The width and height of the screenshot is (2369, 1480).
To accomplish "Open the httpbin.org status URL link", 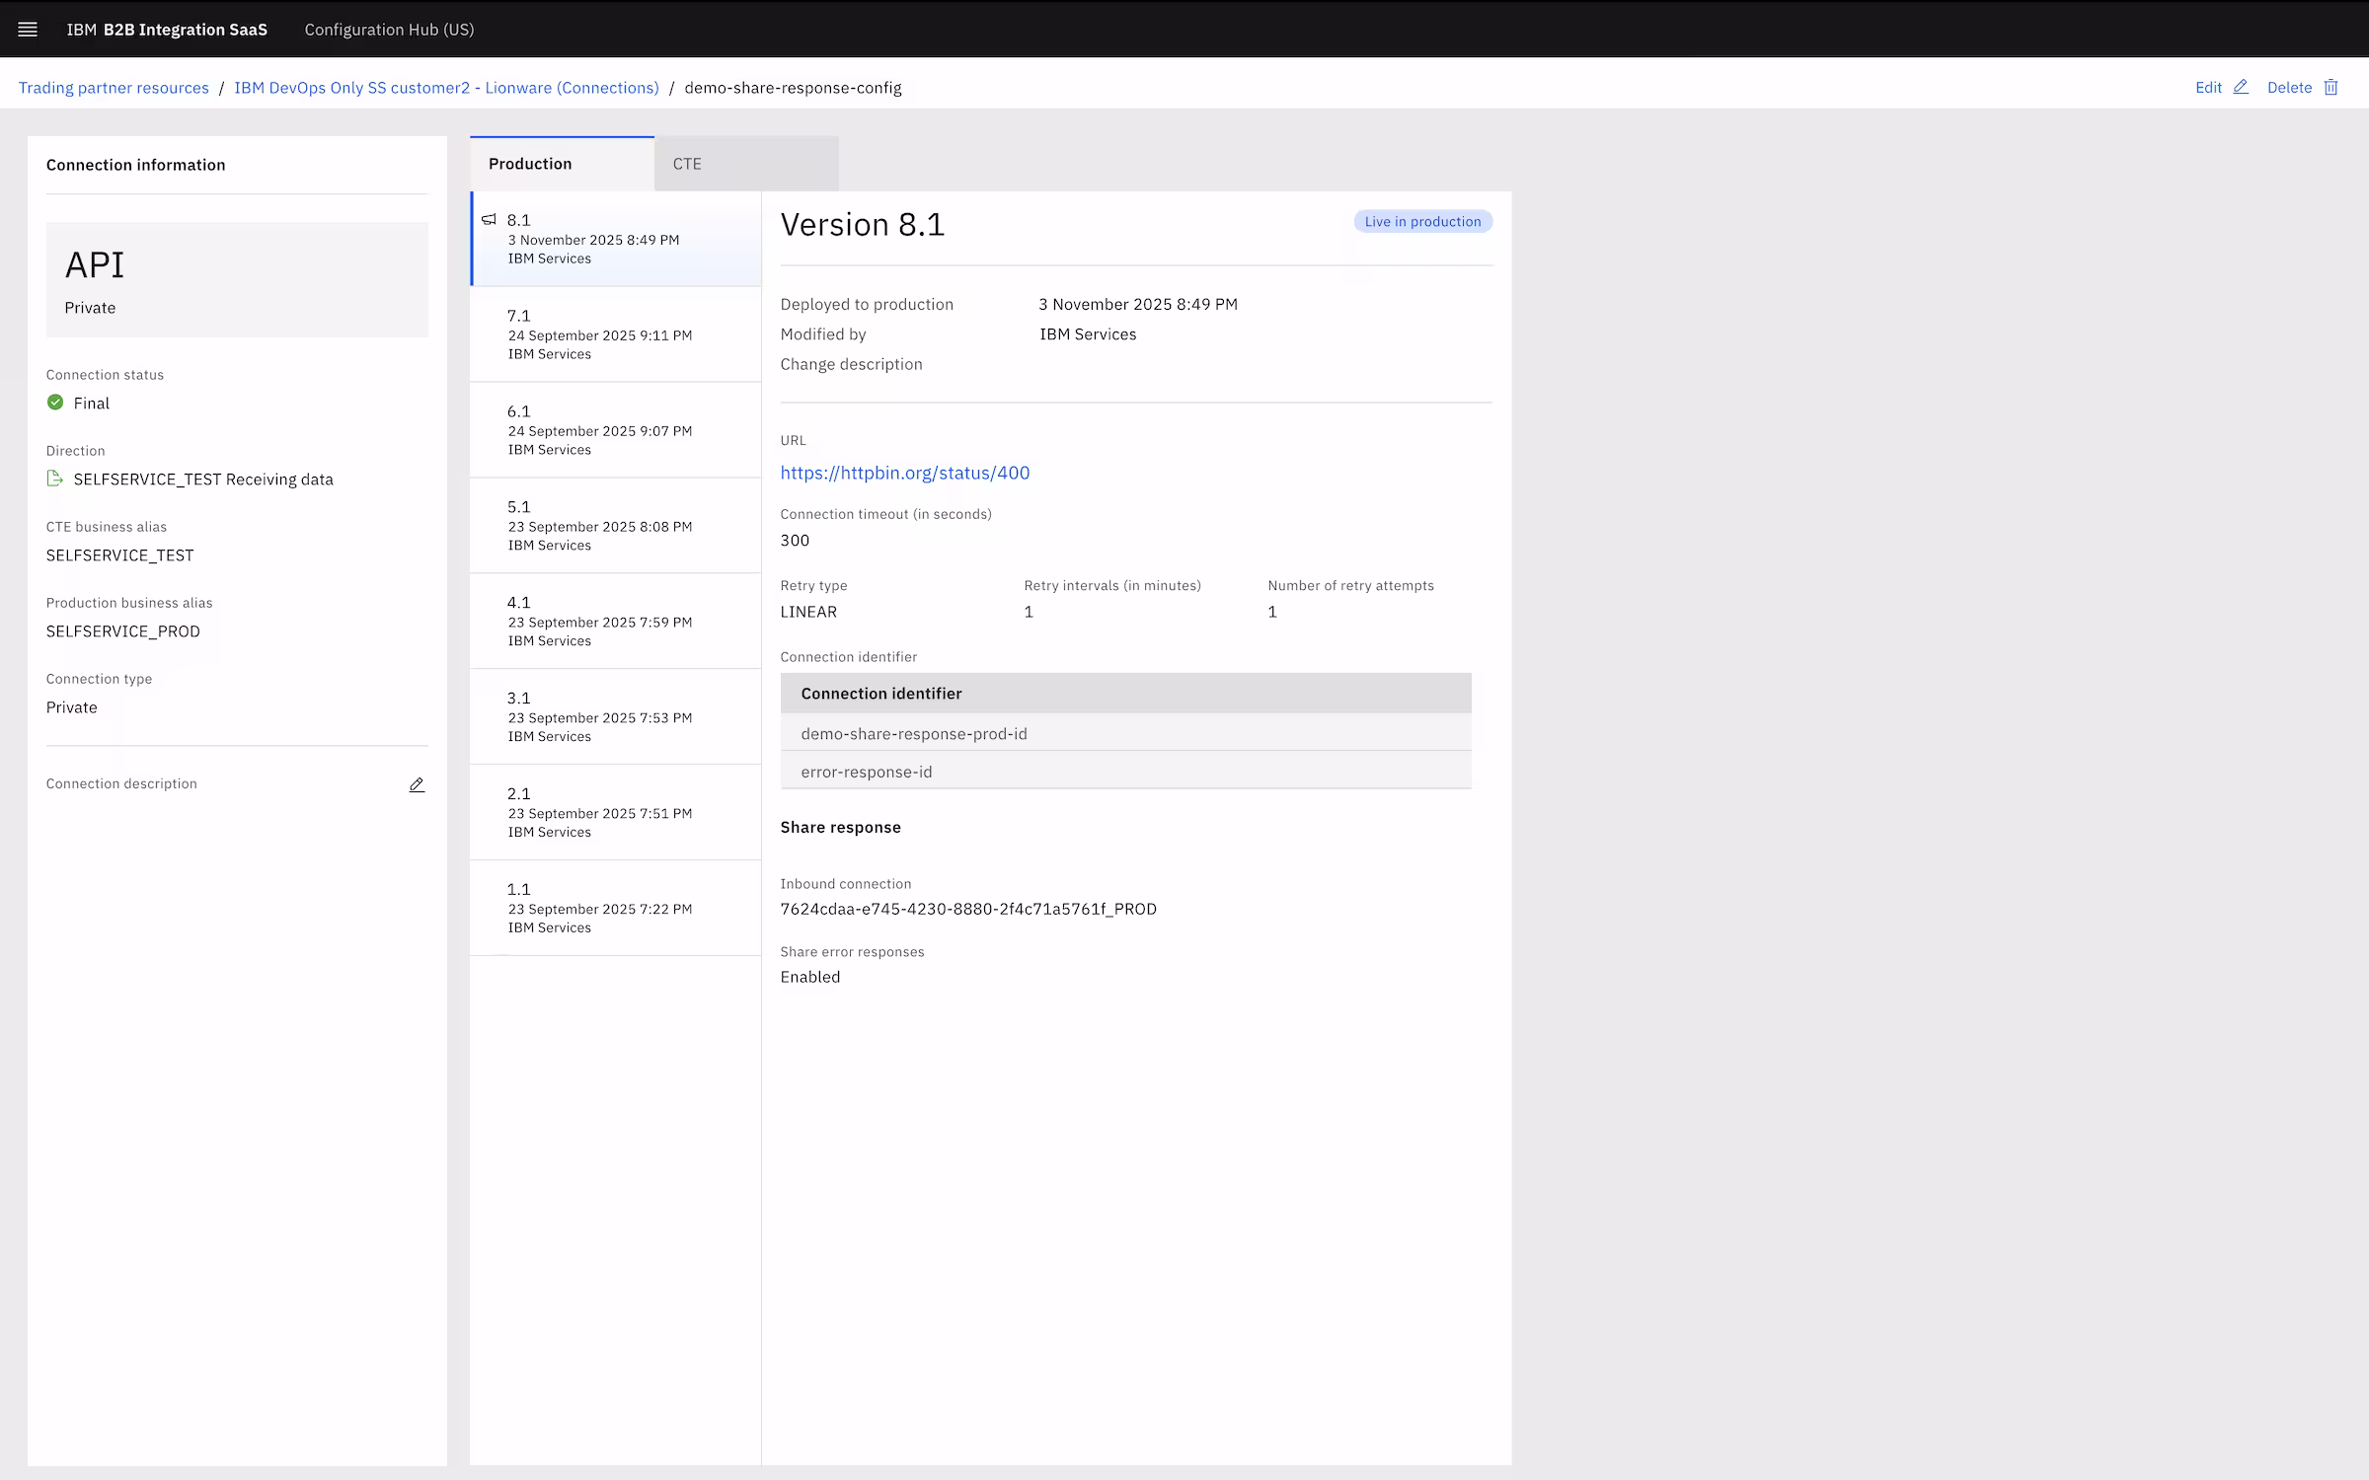I will pyautogui.click(x=904, y=473).
